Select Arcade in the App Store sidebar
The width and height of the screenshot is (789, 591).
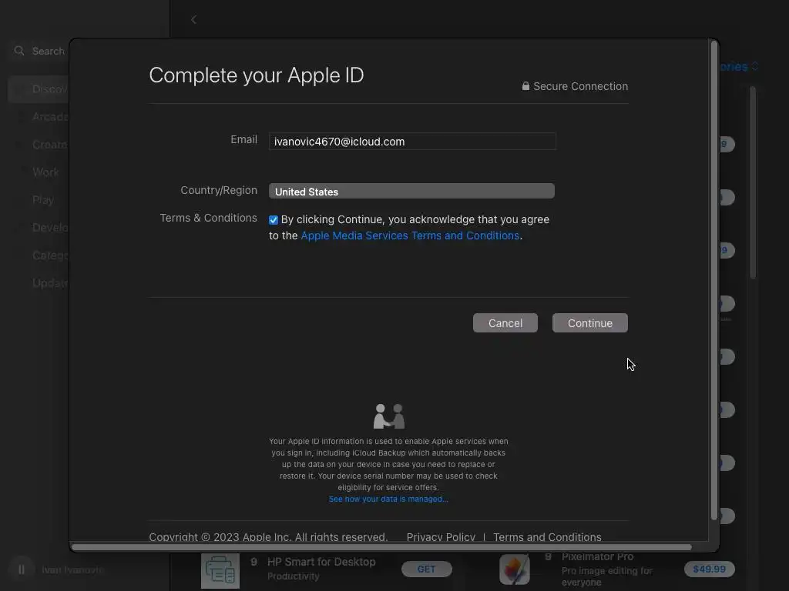(x=39, y=117)
